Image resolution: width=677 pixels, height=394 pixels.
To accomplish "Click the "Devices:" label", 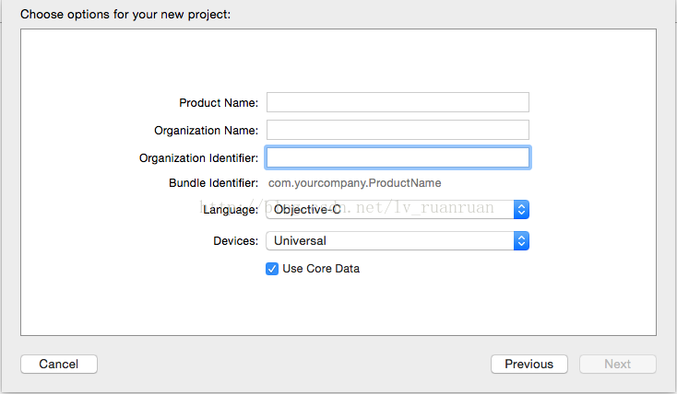I will pyautogui.click(x=234, y=241).
